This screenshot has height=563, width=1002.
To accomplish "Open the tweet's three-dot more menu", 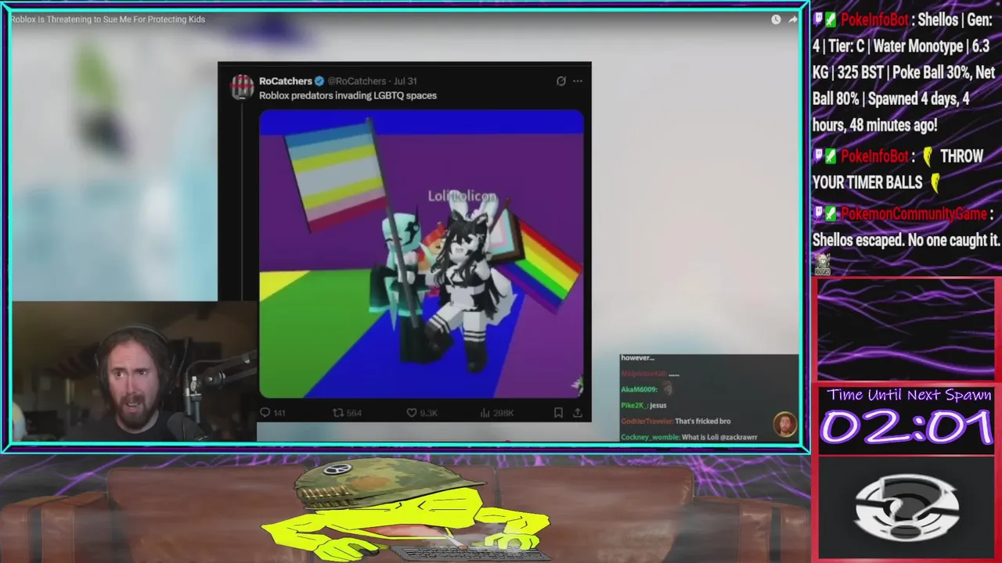I will (x=578, y=81).
